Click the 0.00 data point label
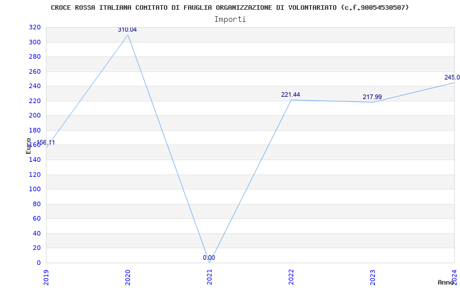The width and height of the screenshot is (460, 288). [209, 257]
